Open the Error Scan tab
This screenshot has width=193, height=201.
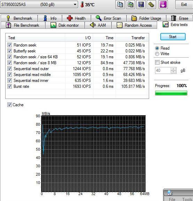(x=109, y=18)
